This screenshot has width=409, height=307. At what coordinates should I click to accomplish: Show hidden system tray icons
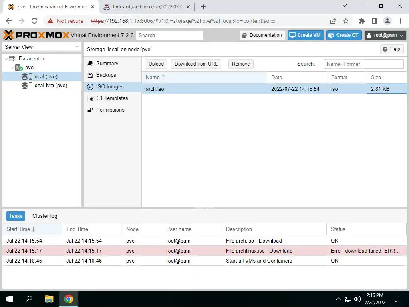click(338, 299)
